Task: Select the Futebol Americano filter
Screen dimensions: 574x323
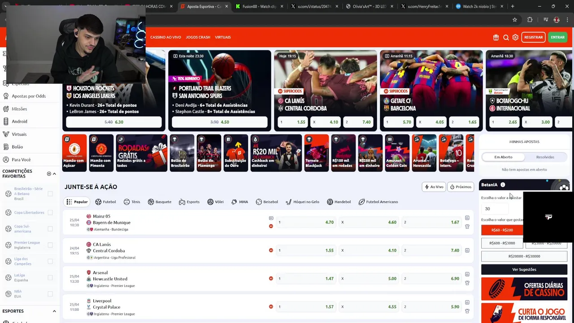Action: pos(378,202)
